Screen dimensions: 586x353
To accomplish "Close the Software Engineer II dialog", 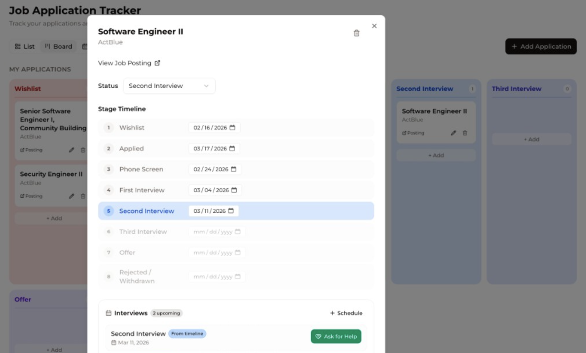I will tap(374, 26).
